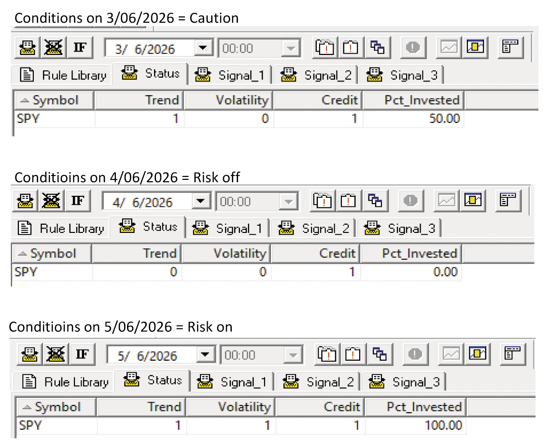Click the list layout icon in 4/6/2026 toolbar
Viewport: 550px width, 447px height.
pos(508,201)
